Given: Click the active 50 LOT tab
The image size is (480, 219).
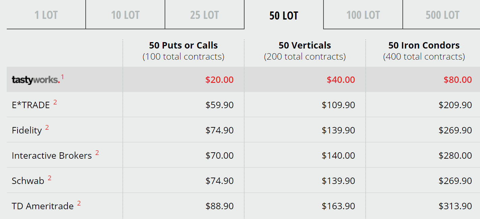Looking at the screenshot, I should (x=284, y=14).
